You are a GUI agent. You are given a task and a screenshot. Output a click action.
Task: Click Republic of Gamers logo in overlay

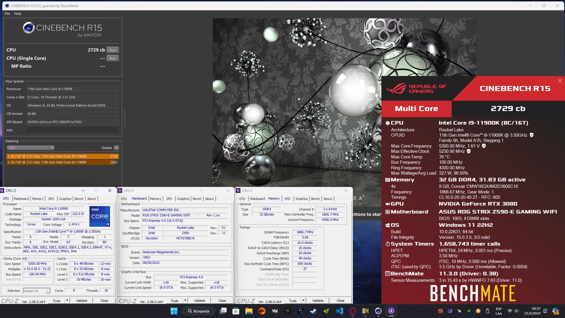pyautogui.click(x=416, y=89)
